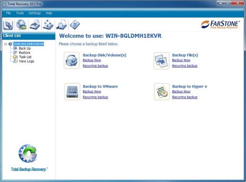The width and height of the screenshot is (246, 182).
Task: Click the Backup Disk/Volume(s) large icon
Action: 72,60
